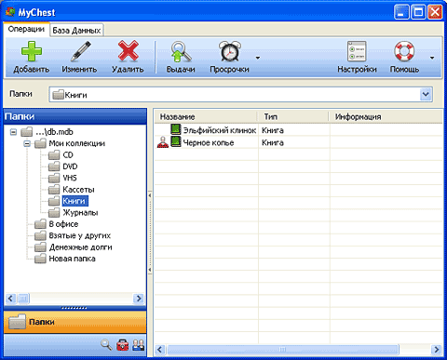Image resolution: width=447 pixels, height=360 pixels.
Task: Click tree panel scrollbar right arrow
Action: (139, 299)
